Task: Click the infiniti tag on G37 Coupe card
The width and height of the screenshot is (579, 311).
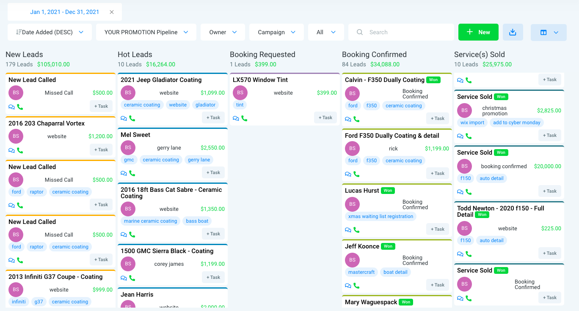Action: pyautogui.click(x=19, y=302)
